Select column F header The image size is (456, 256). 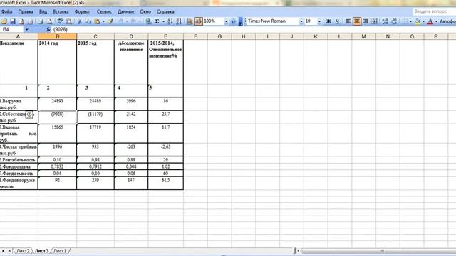click(x=195, y=36)
